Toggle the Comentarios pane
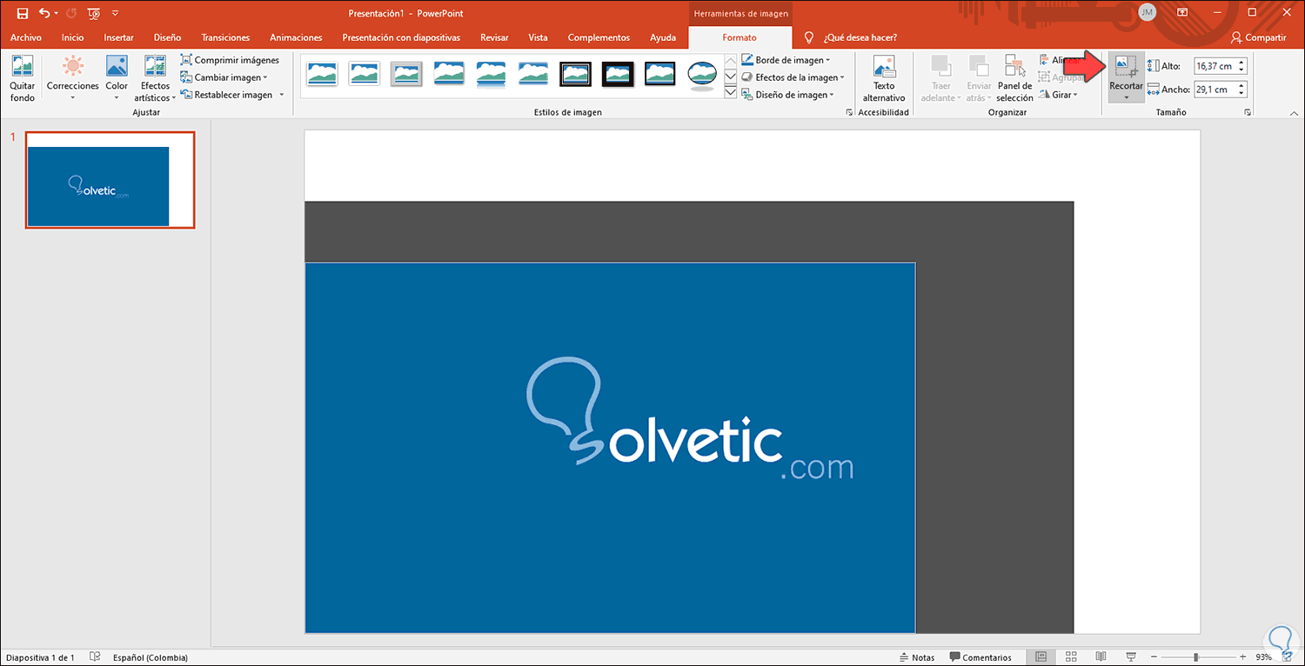 click(980, 657)
